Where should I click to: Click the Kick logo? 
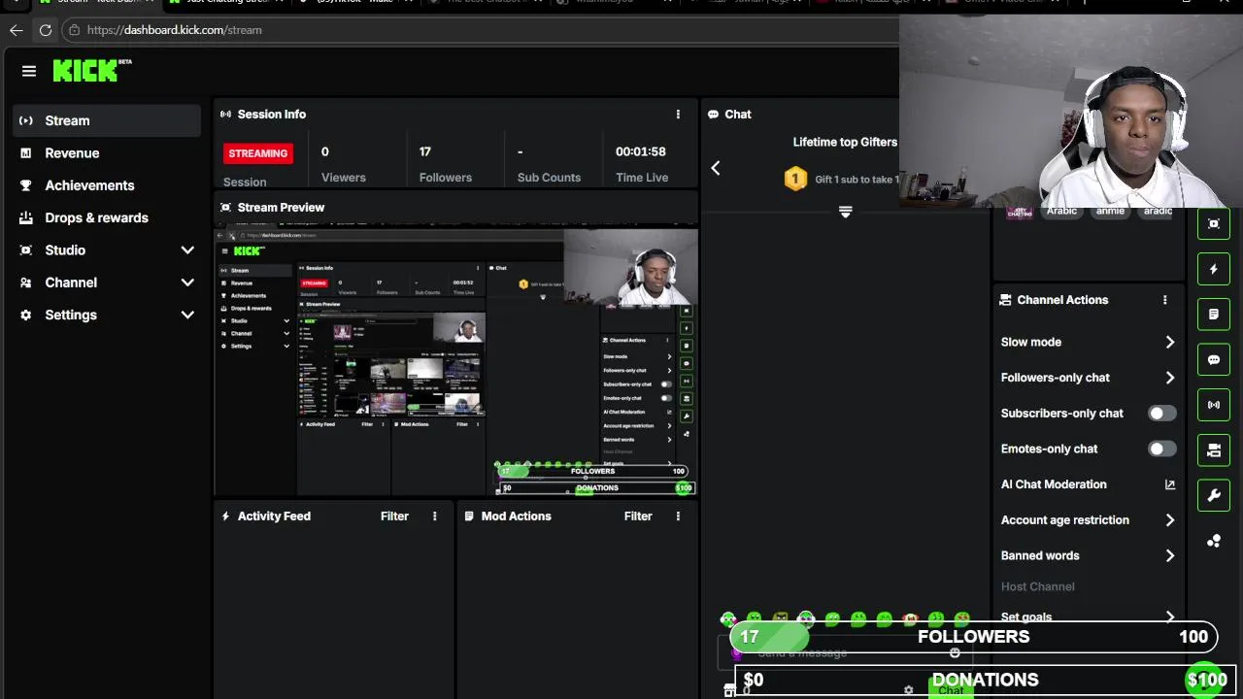click(92, 70)
